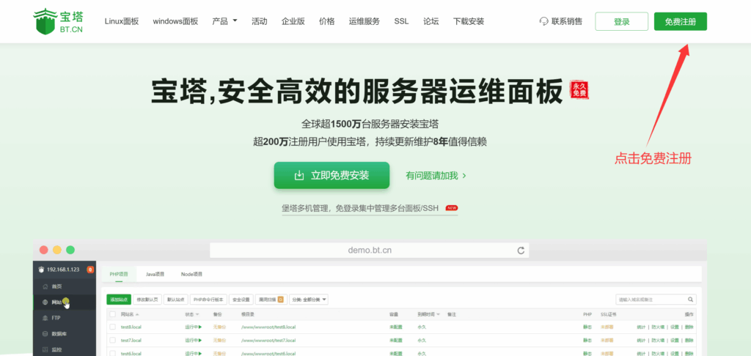The image size is (751, 356).
Task: Sort by 网站名 column header
Action: [130, 314]
